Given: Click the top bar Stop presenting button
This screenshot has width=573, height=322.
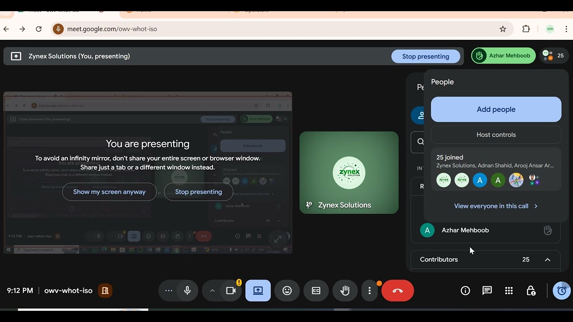Looking at the screenshot, I should click(x=426, y=56).
